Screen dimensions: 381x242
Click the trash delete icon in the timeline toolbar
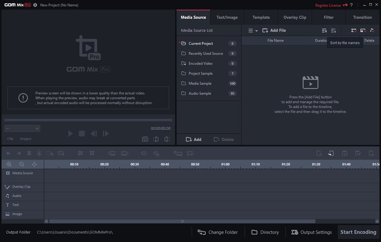29,153
